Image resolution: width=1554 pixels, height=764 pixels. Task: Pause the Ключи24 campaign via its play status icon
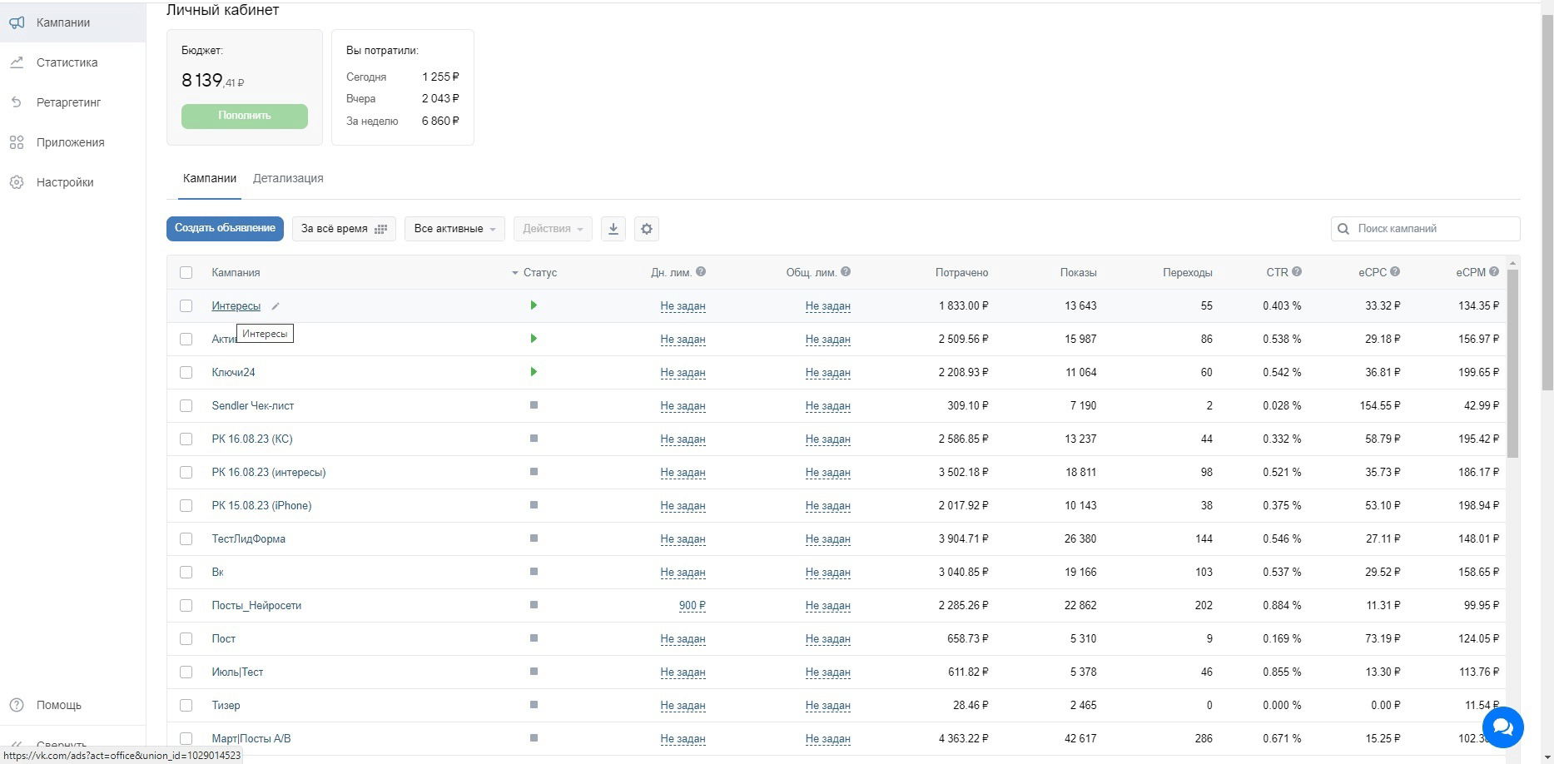(x=534, y=372)
